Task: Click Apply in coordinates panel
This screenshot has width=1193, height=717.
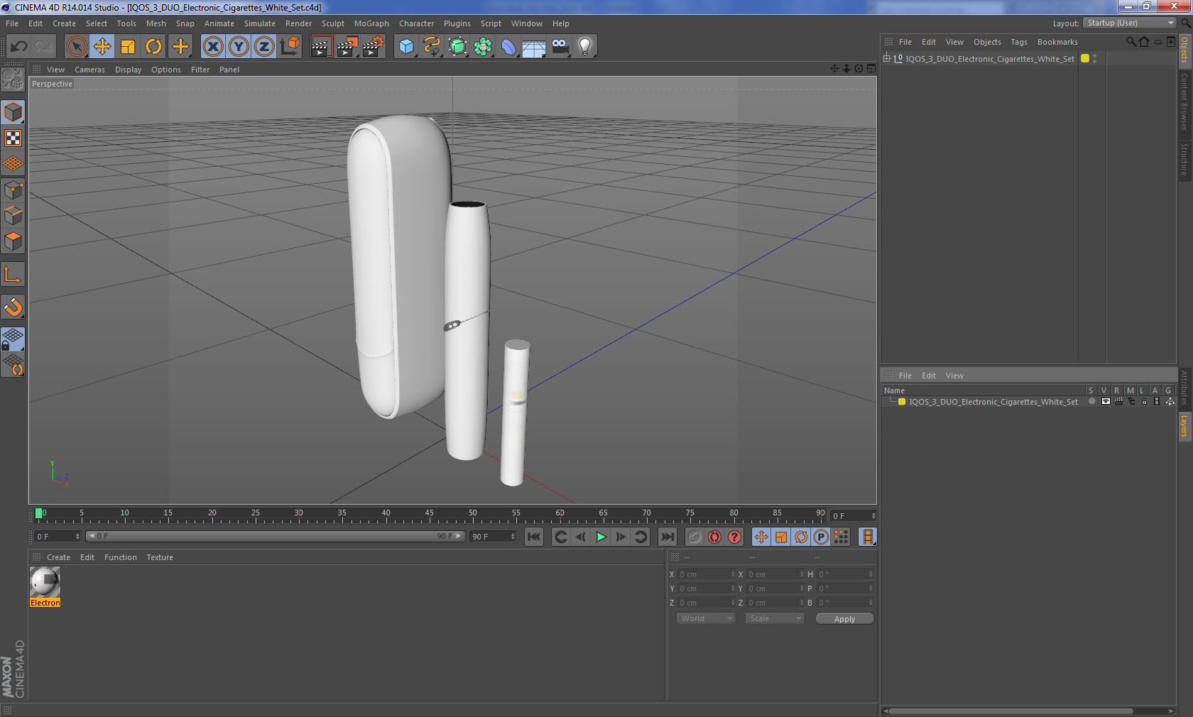Action: (844, 619)
